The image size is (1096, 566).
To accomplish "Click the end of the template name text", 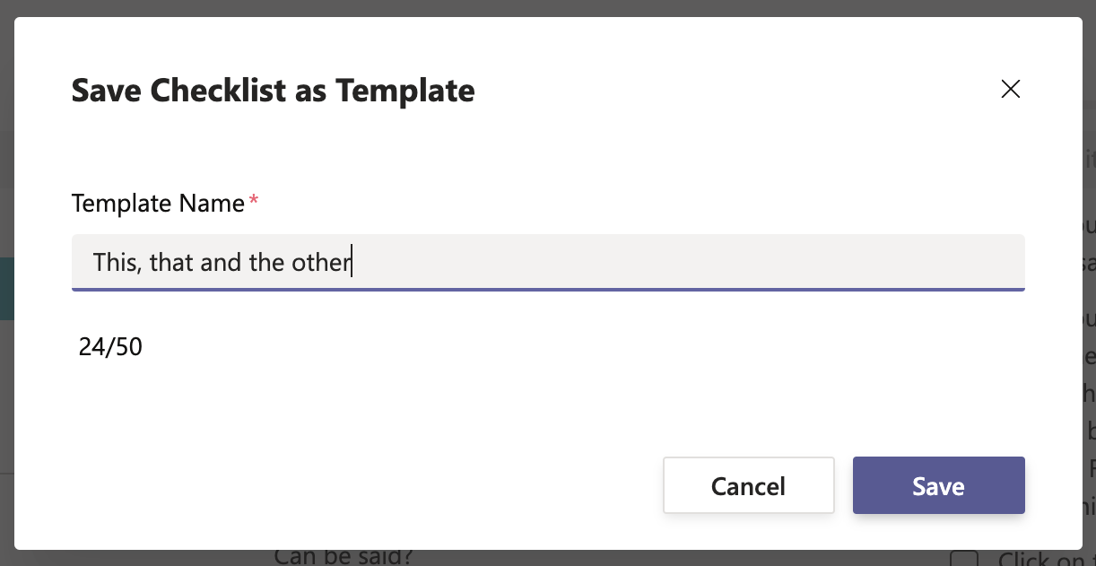I will point(352,262).
